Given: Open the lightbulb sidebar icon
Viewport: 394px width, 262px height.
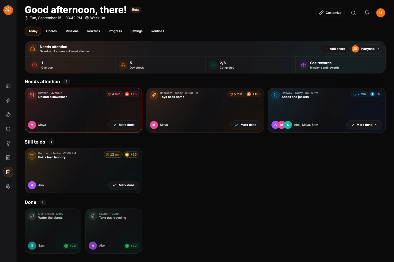Looking at the screenshot, I should point(8,143).
